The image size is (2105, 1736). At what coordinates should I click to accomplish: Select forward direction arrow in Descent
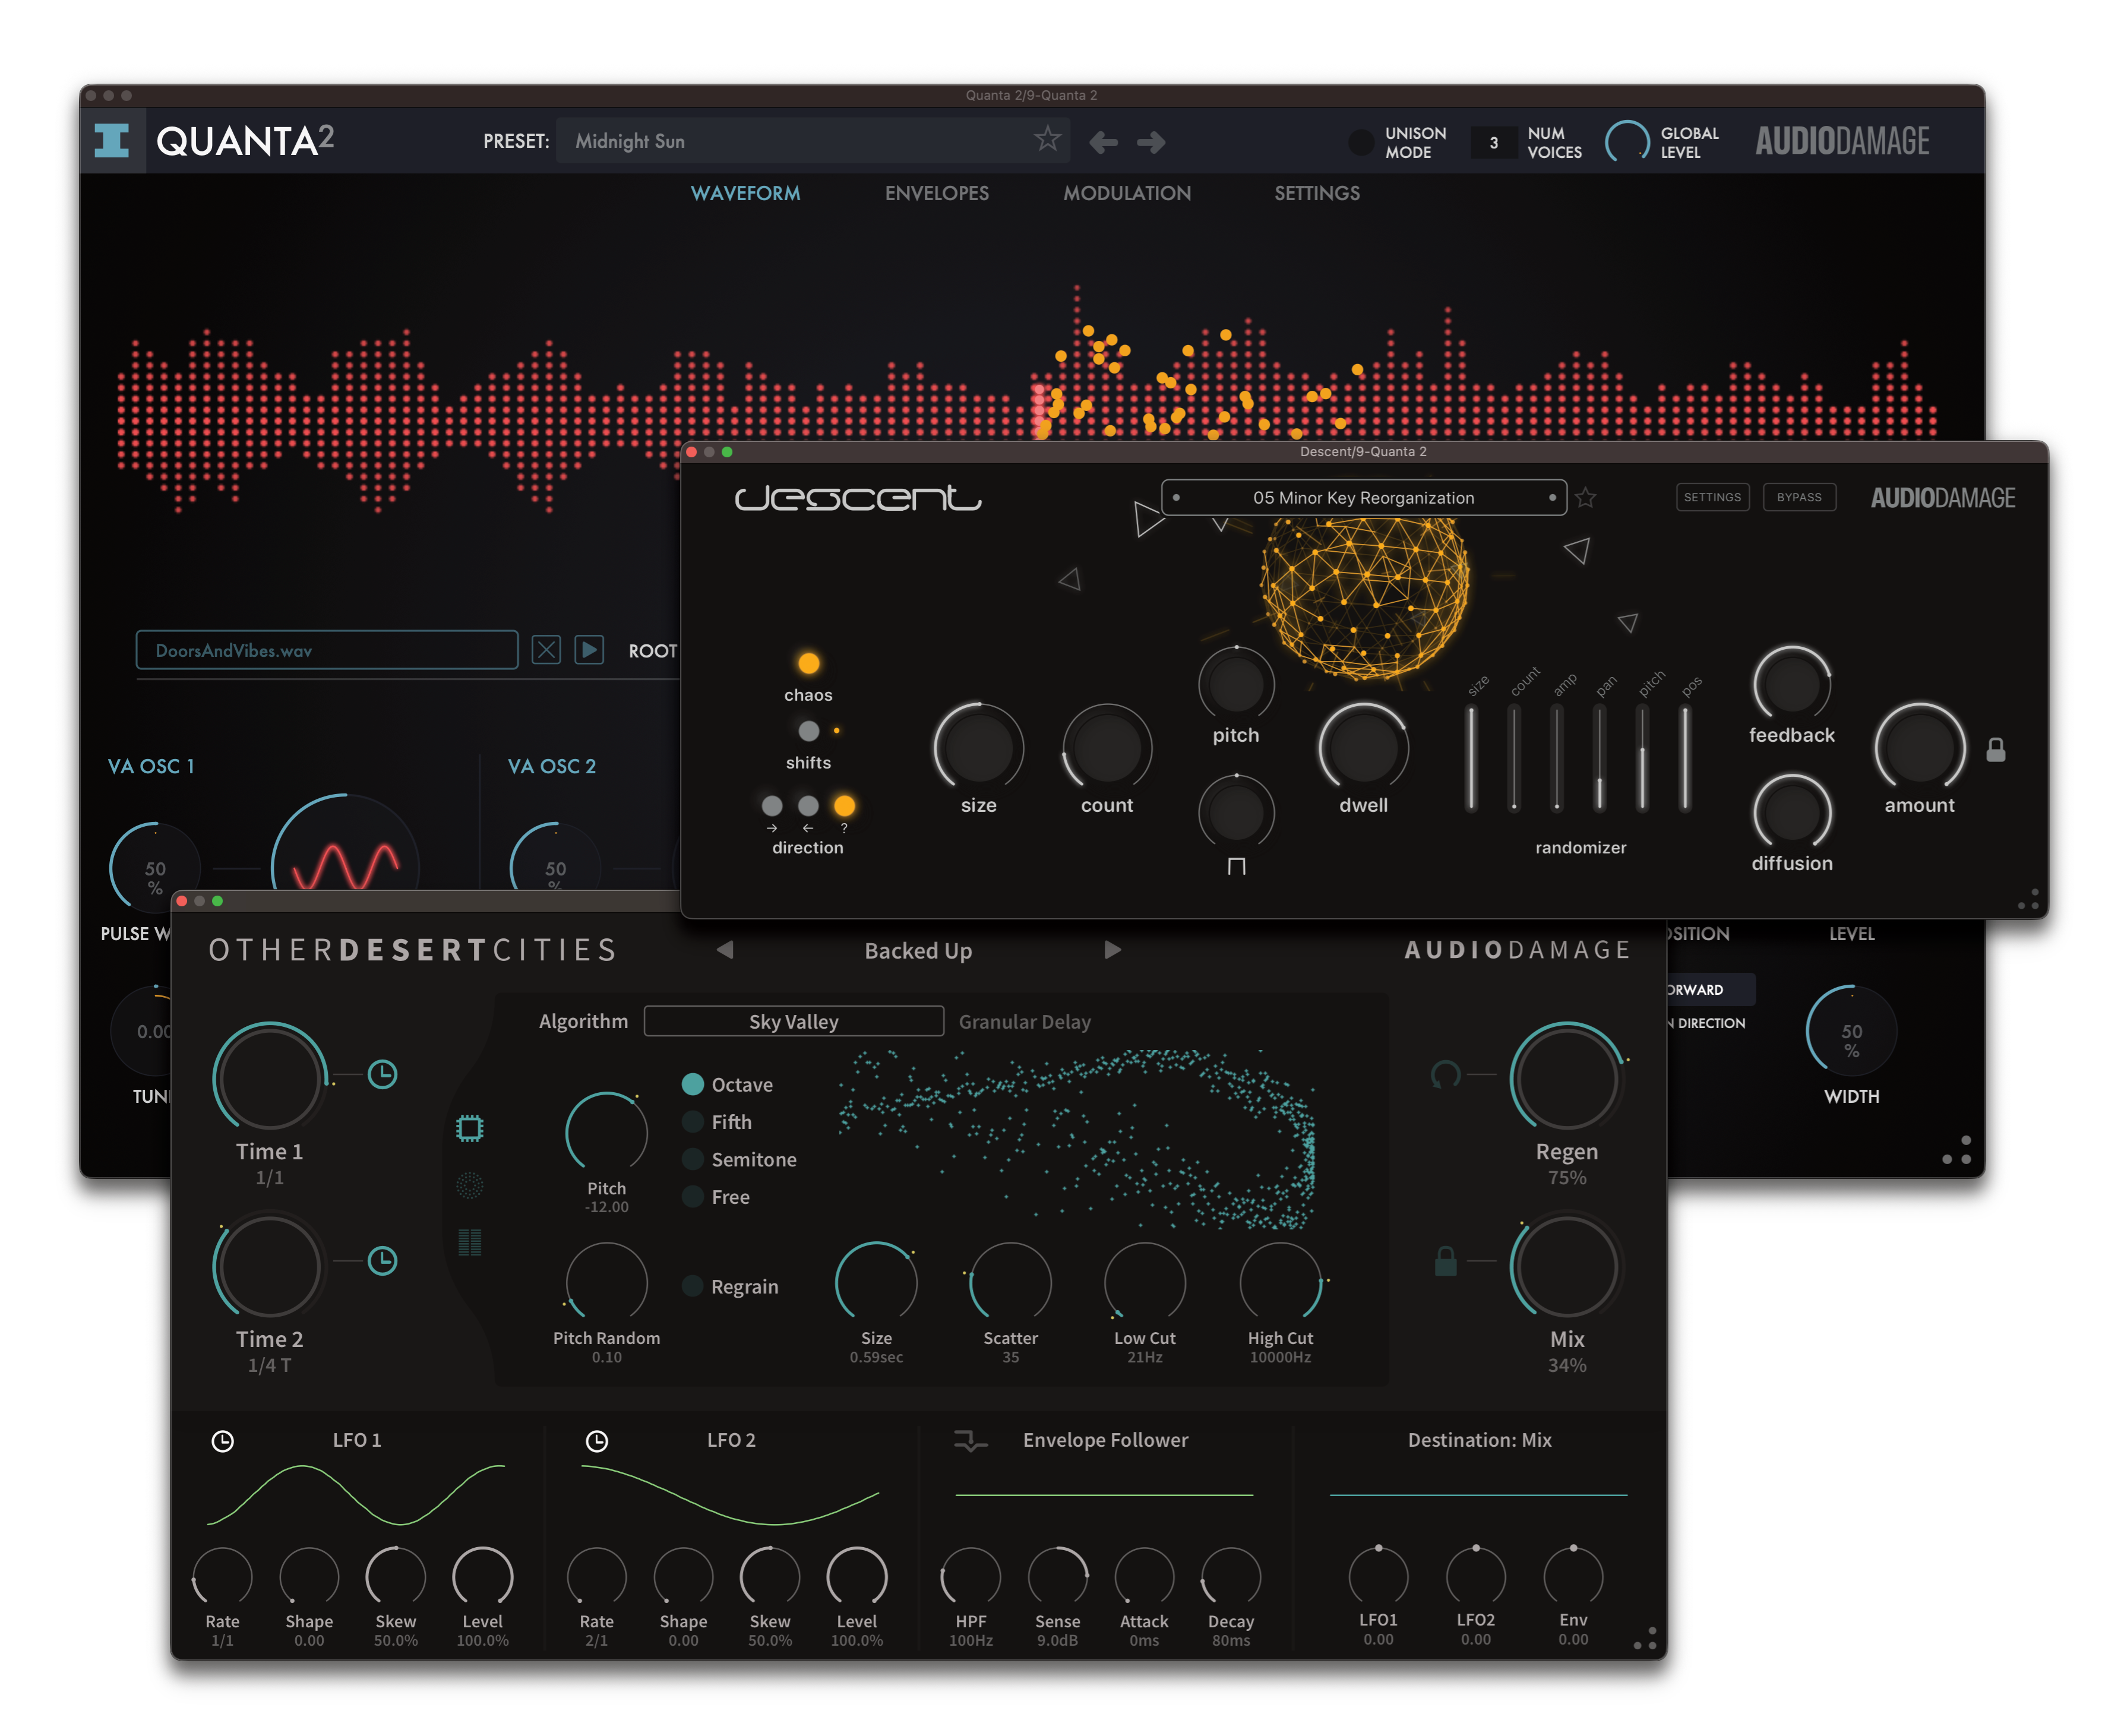[771, 806]
